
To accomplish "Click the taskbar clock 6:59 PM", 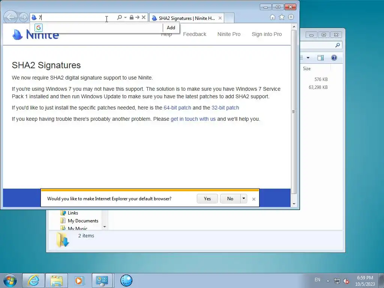I will pyautogui.click(x=365, y=281).
